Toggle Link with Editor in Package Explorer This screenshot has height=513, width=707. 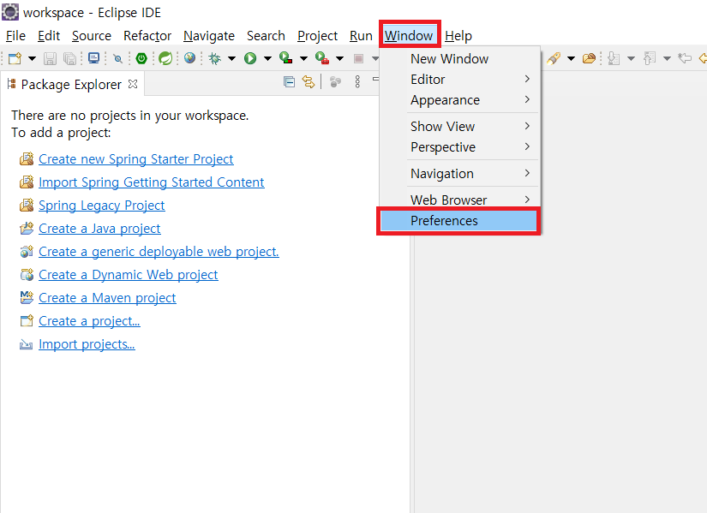[x=309, y=81]
